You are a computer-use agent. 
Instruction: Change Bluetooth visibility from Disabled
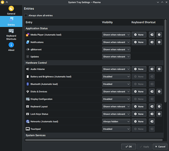[116, 84]
